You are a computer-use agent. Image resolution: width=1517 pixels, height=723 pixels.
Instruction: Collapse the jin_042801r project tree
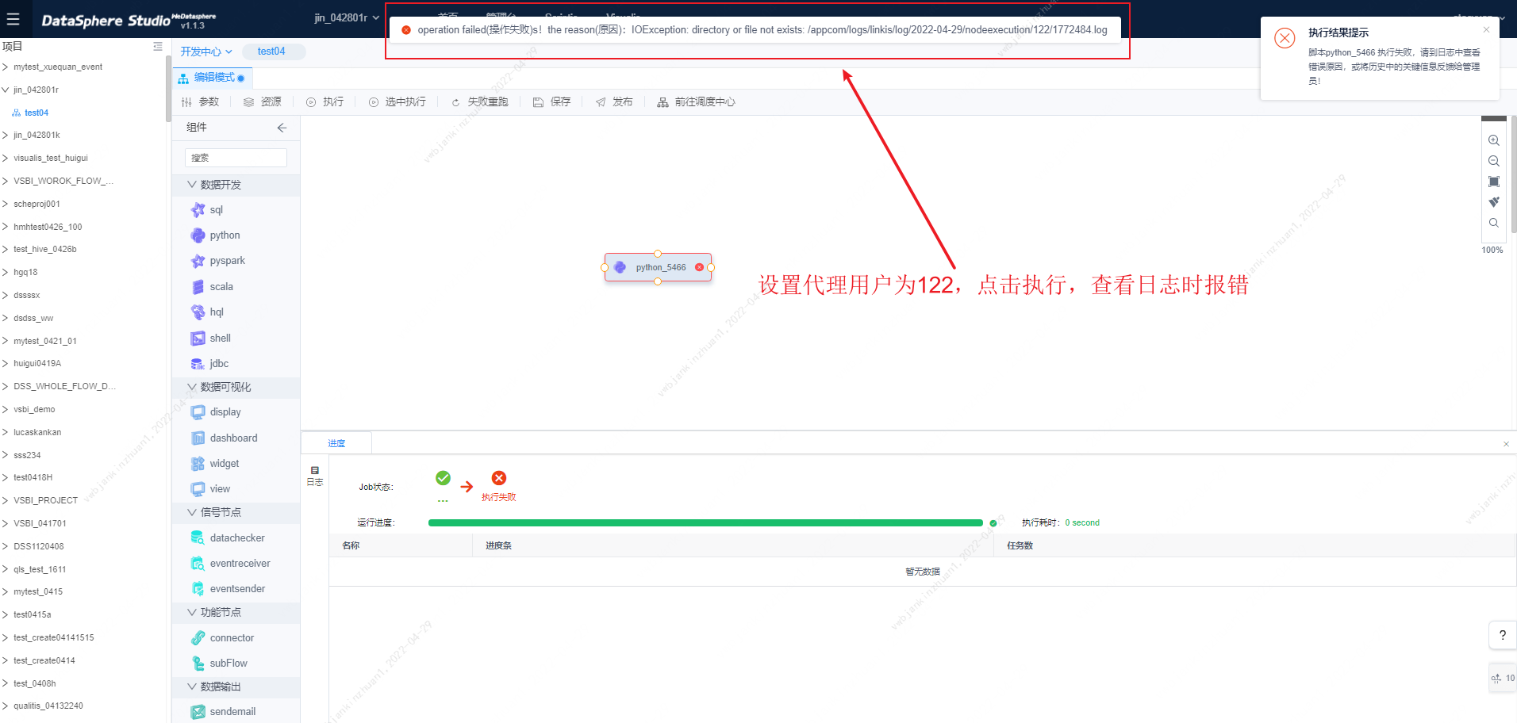(x=6, y=90)
